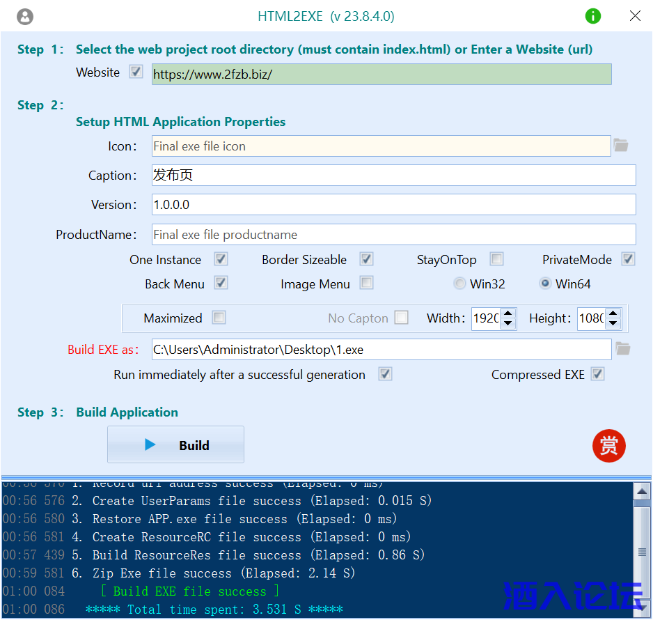Check the Maximized checkbox
This screenshot has height=620, width=653.
(219, 318)
